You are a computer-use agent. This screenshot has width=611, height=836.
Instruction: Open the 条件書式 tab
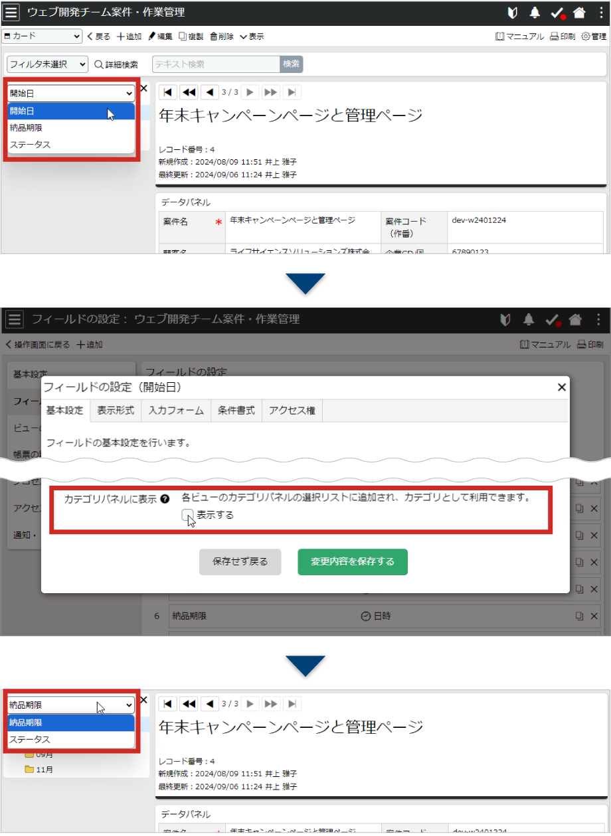pyautogui.click(x=236, y=411)
